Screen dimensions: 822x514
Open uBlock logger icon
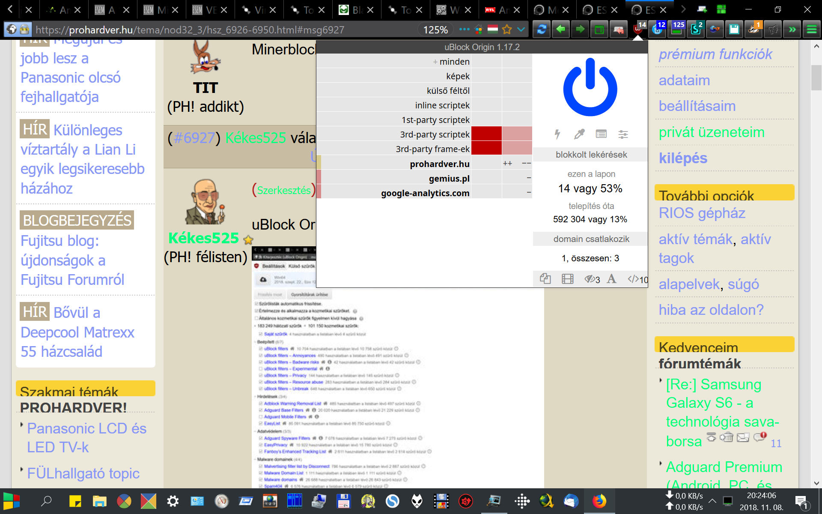[x=601, y=134]
